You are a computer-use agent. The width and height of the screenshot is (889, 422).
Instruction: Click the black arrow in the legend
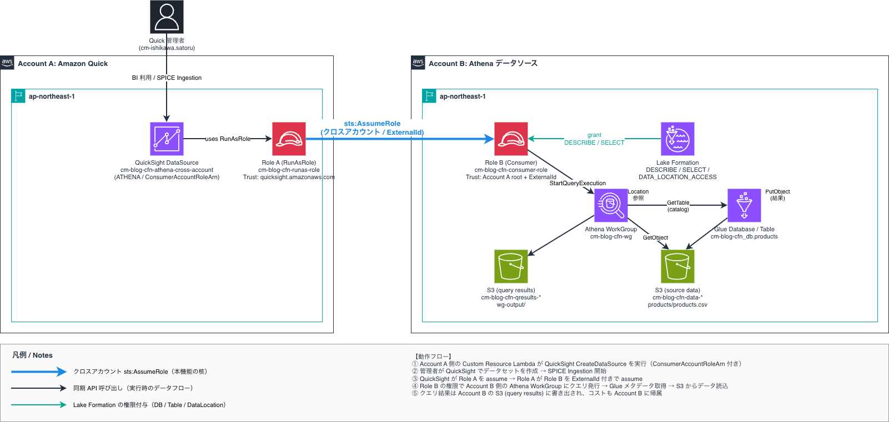39,388
